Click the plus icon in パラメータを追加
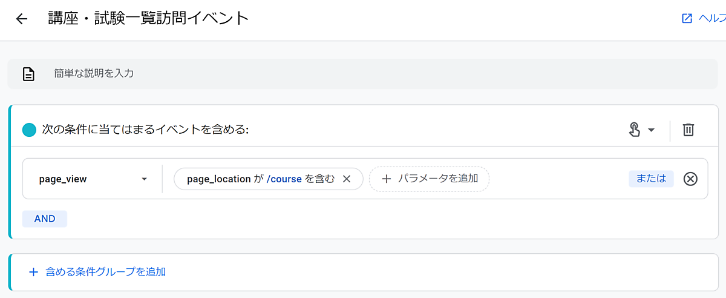 coord(387,179)
